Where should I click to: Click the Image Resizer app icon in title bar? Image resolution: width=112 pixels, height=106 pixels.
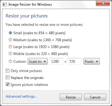pos(5,5)
